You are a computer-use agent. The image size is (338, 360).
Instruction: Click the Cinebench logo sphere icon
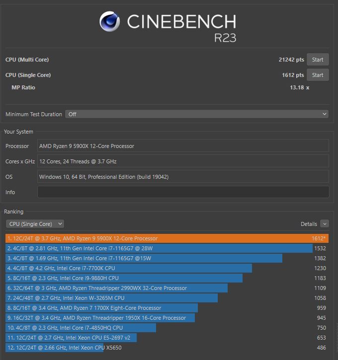coord(110,21)
